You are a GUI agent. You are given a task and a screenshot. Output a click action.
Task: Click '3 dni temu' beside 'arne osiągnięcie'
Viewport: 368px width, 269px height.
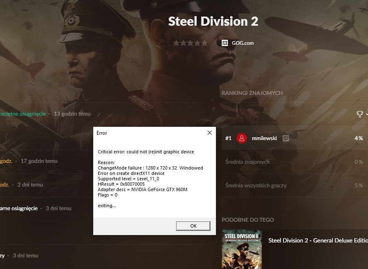point(58,208)
